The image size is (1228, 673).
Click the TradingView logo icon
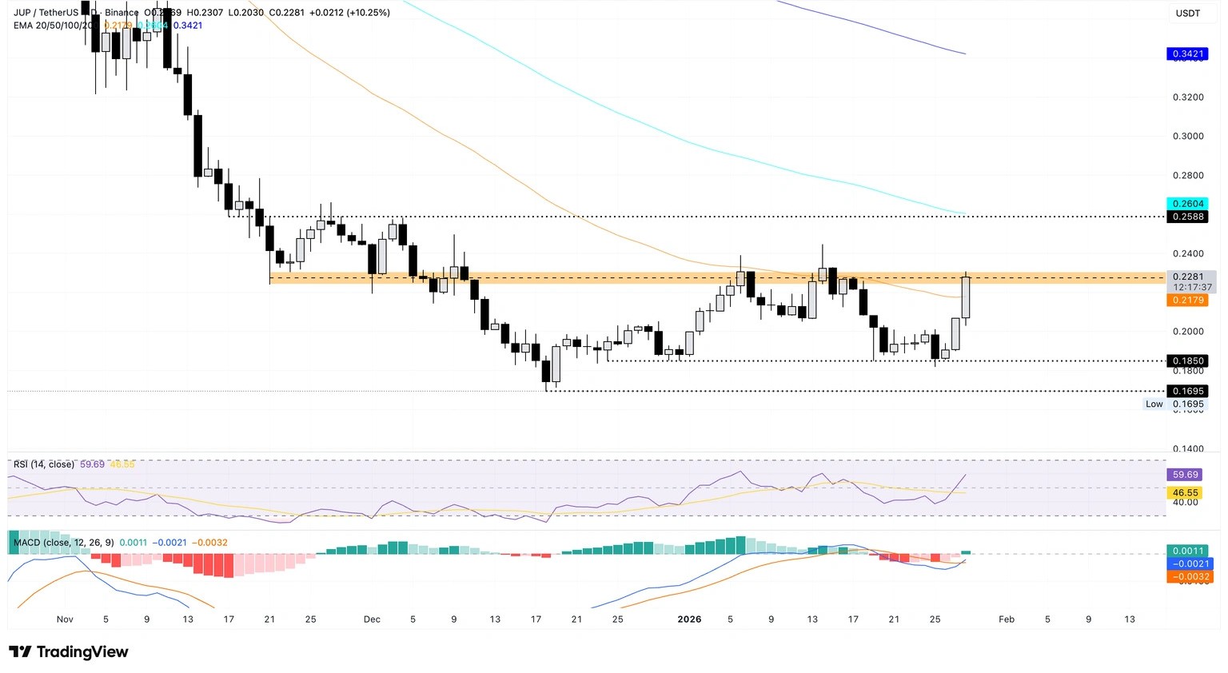click(x=22, y=651)
